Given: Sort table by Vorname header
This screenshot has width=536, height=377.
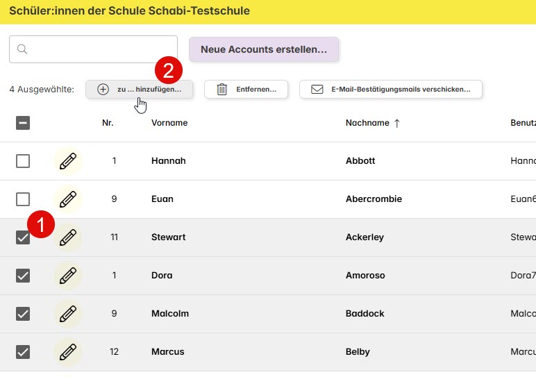Looking at the screenshot, I should tap(169, 123).
